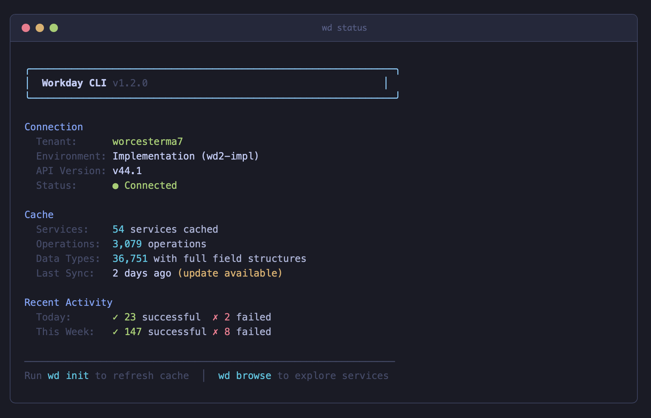Select the wd status title in the titlebar

(344, 28)
